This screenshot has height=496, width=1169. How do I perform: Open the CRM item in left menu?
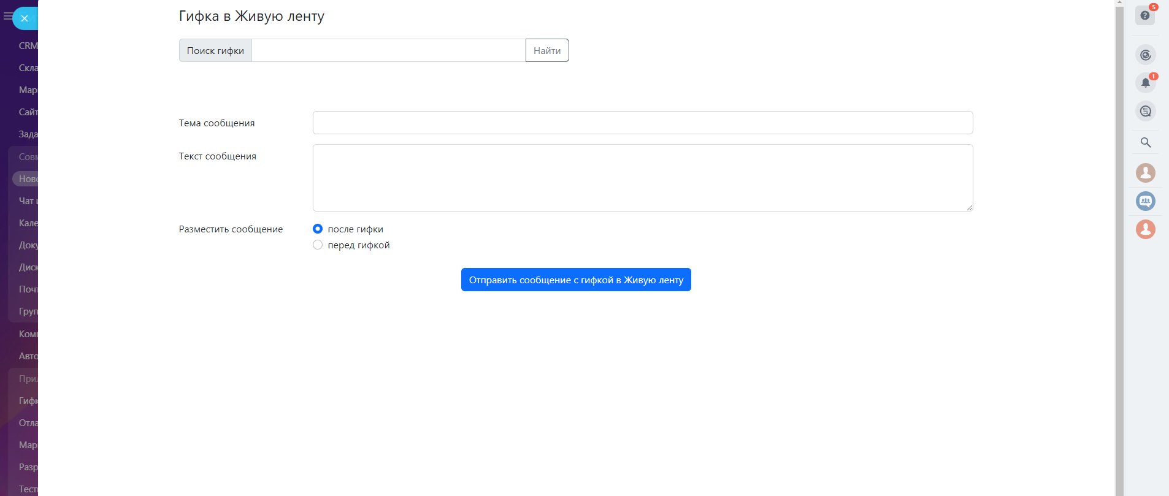click(x=28, y=46)
